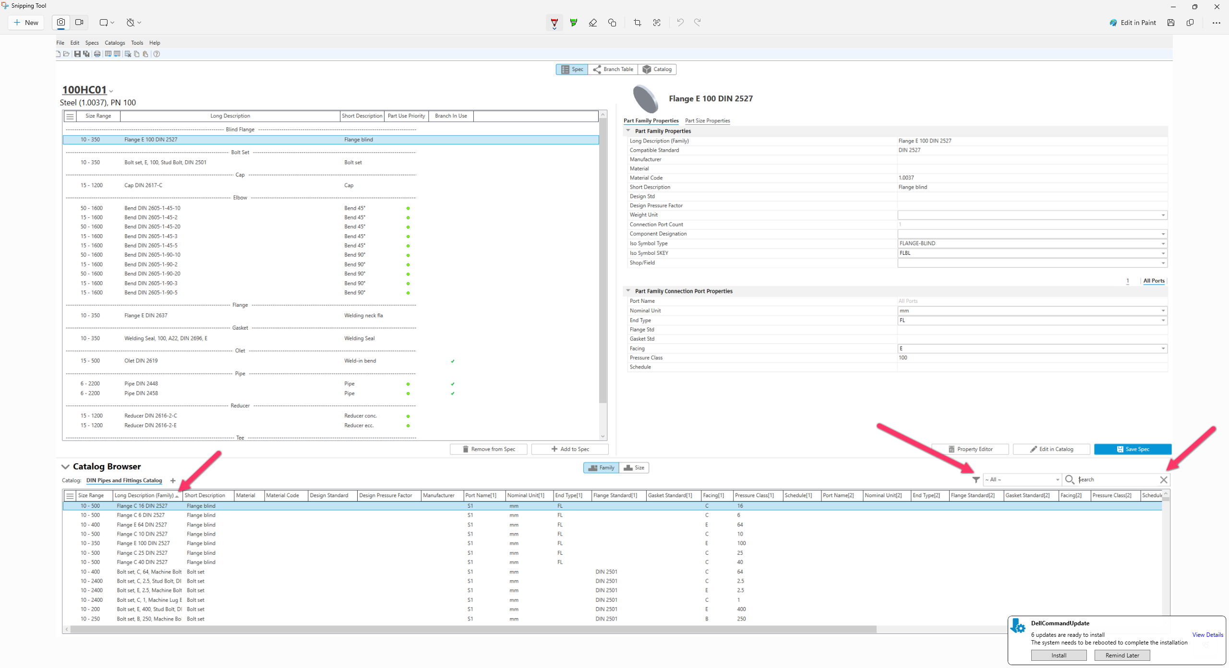Image resolution: width=1229 pixels, height=668 pixels.
Task: Select the green highlighter tool
Action: [x=573, y=23]
